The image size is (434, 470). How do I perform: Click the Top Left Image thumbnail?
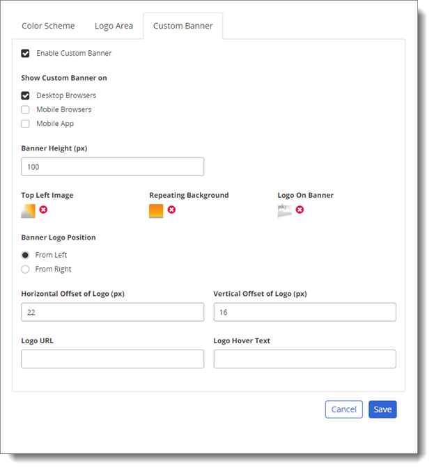tap(28, 211)
